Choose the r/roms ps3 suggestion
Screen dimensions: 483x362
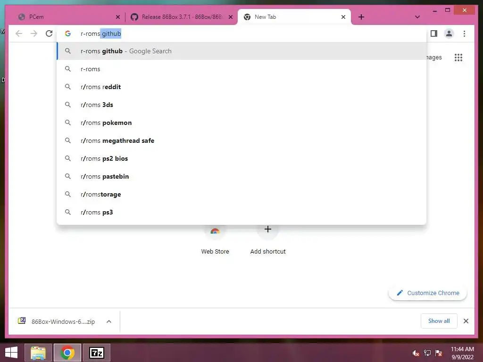pos(241,212)
